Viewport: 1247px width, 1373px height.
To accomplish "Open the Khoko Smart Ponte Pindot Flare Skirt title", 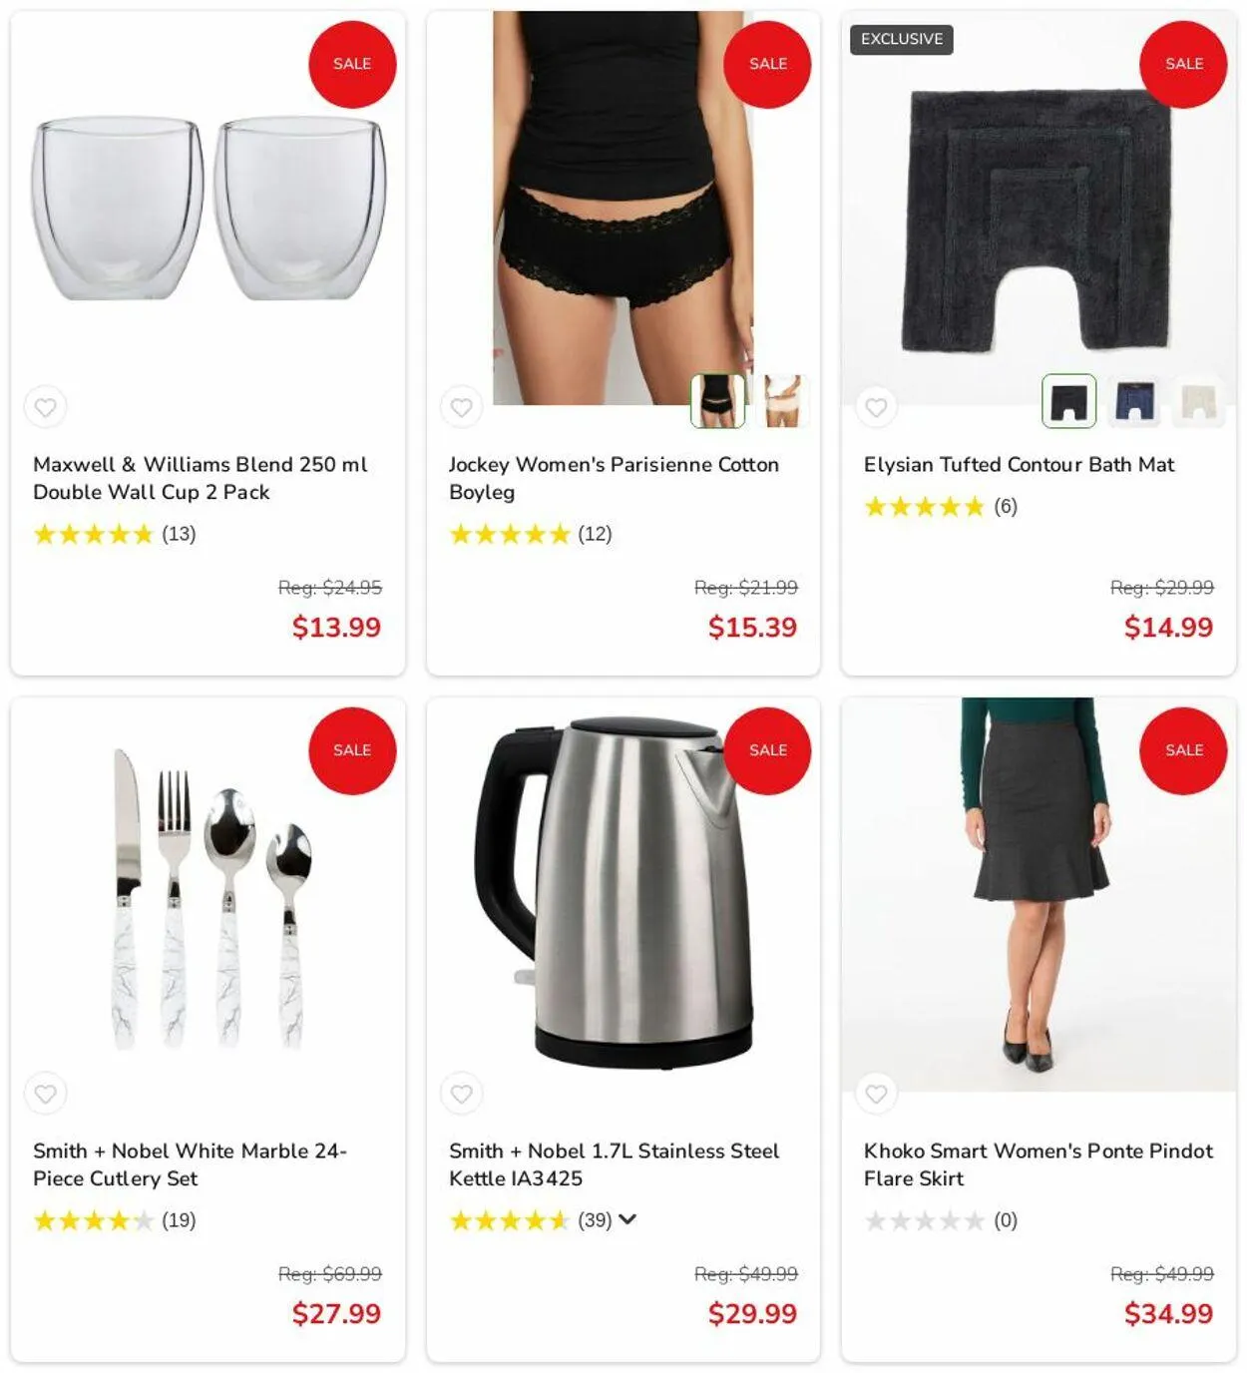I will coord(1038,1164).
